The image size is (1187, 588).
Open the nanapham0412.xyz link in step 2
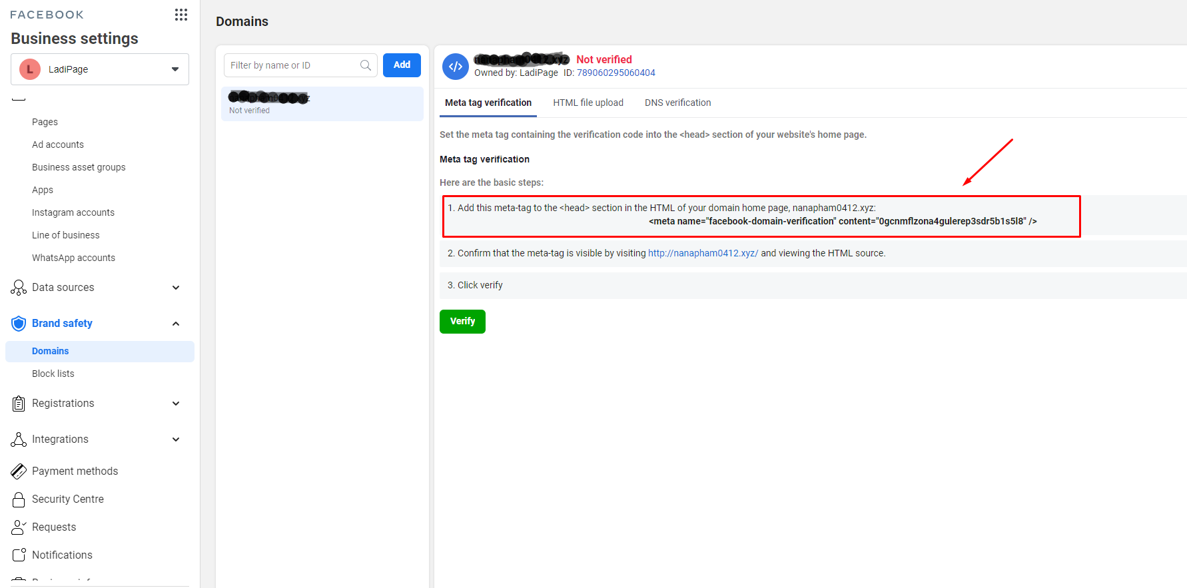[703, 253]
